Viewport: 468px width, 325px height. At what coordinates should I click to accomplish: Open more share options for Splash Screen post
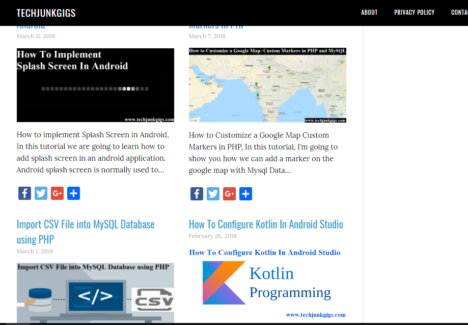click(x=73, y=193)
